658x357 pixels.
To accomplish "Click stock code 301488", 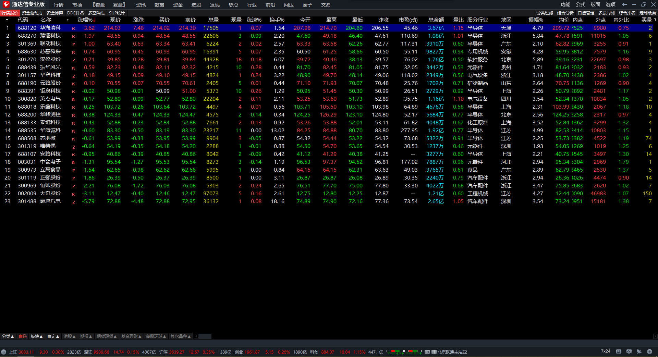I will coord(27,201).
